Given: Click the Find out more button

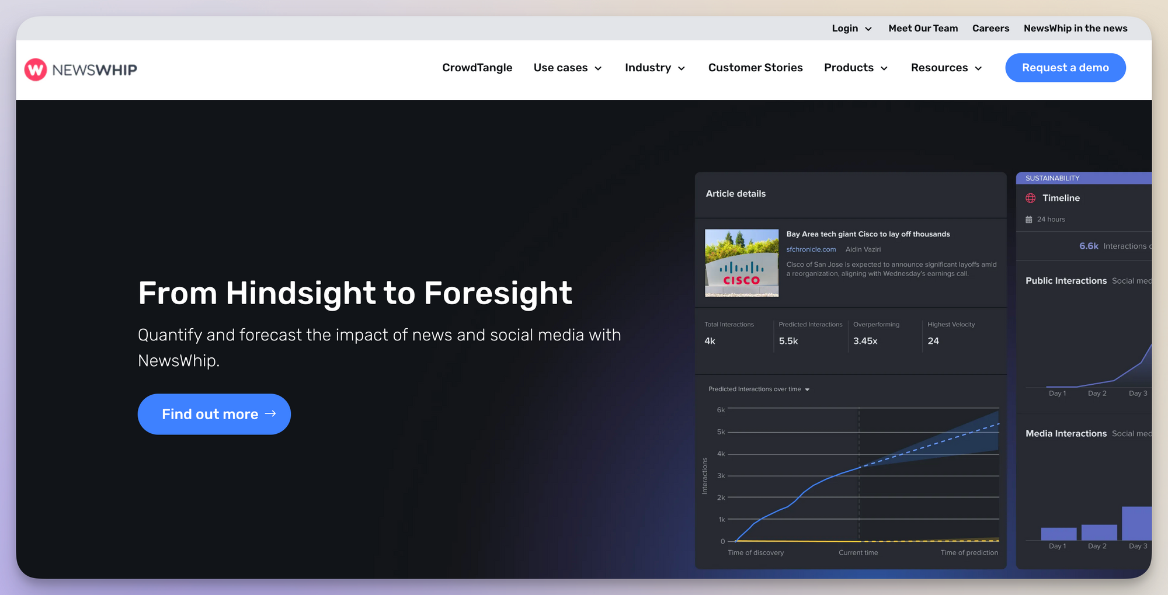Looking at the screenshot, I should coord(214,414).
